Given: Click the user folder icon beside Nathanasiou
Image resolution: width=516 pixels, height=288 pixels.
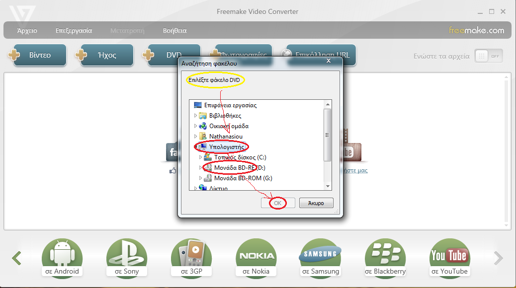Looking at the screenshot, I should [203, 136].
